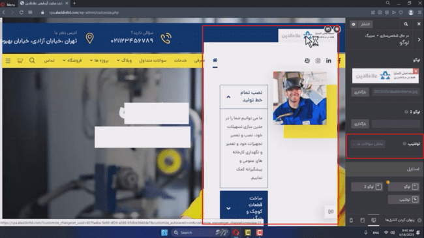Expand فروشگاه shop menu dropdown
The image size is (424, 238).
tap(72, 61)
